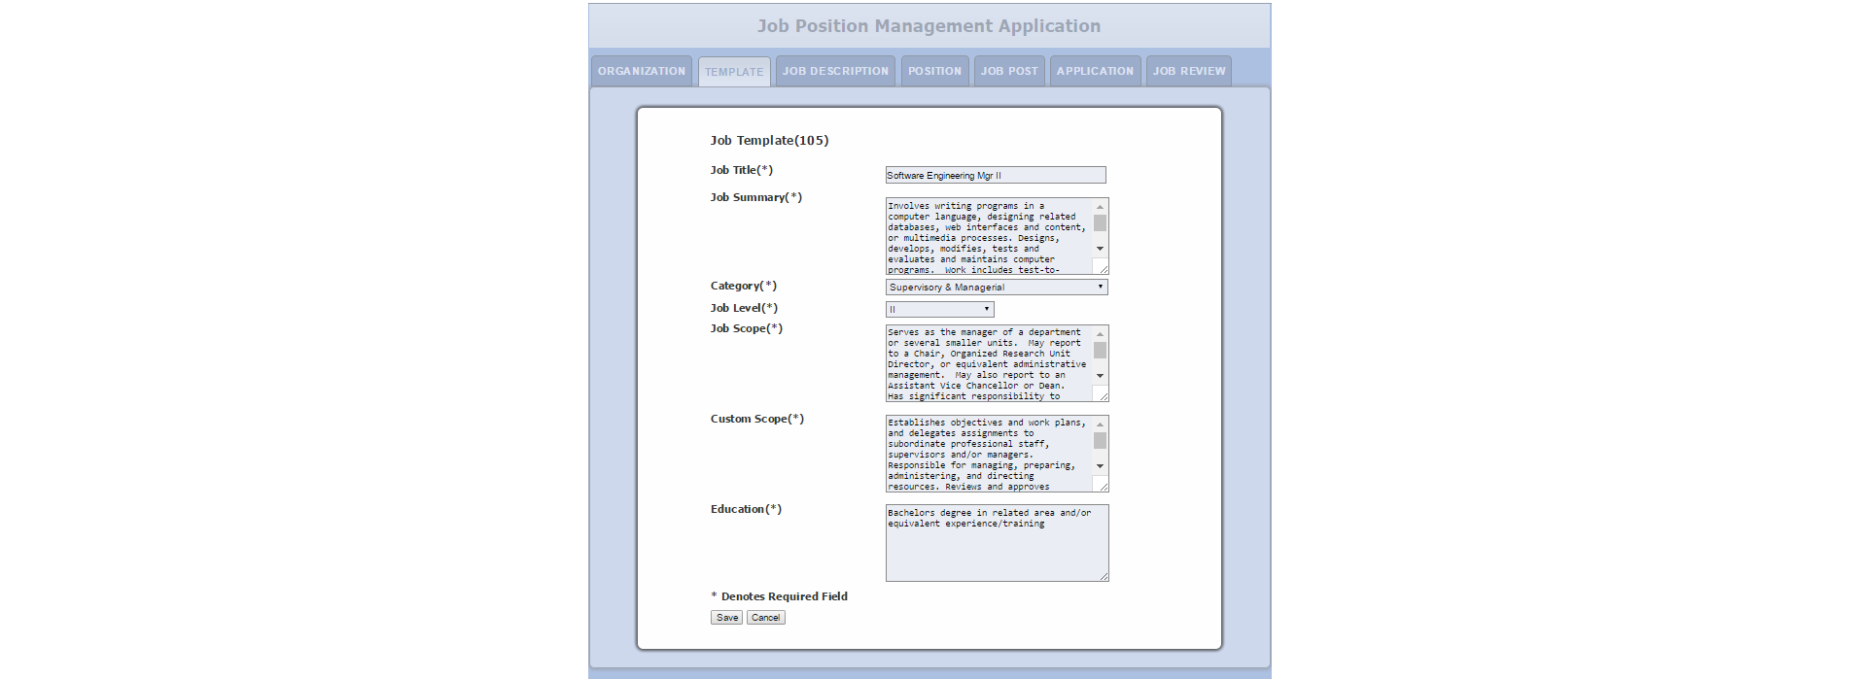Screen dimensions: 1858x679
Task: Switch to the Application tab
Action: click(1095, 71)
